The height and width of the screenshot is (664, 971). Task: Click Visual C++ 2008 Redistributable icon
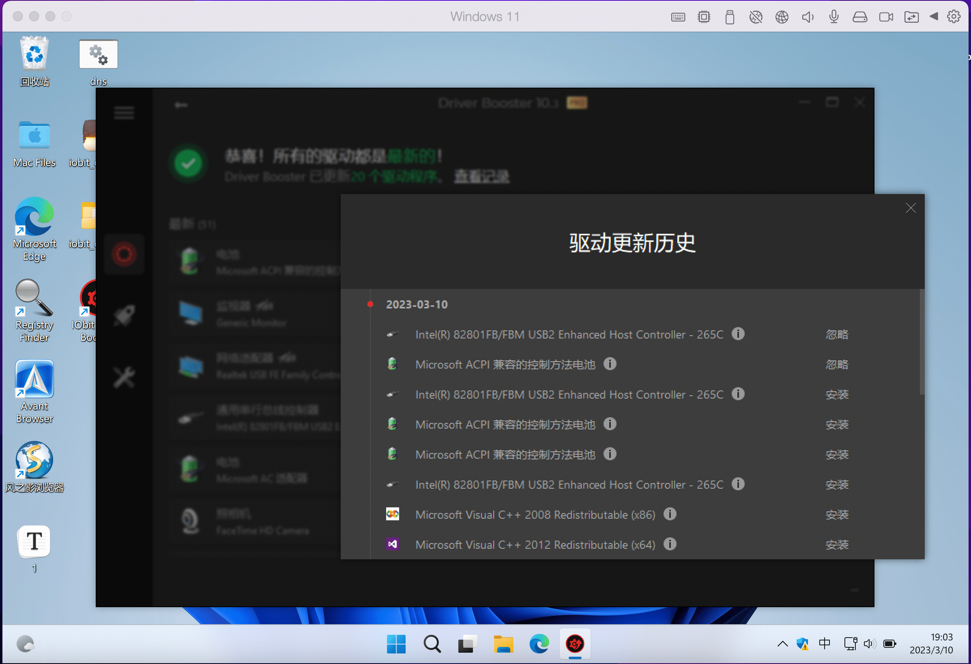[x=392, y=514]
